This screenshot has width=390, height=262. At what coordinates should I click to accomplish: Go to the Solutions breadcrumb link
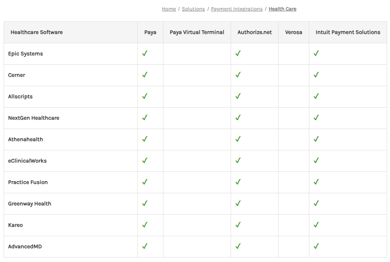coord(193,9)
